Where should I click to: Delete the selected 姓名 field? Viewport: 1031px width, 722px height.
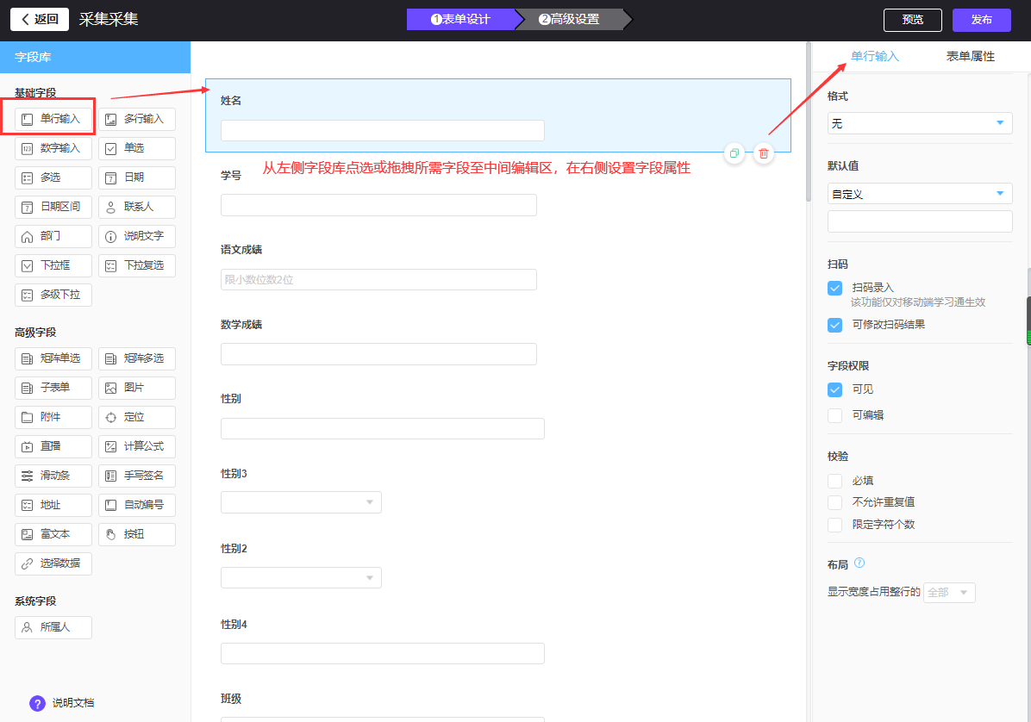click(764, 153)
